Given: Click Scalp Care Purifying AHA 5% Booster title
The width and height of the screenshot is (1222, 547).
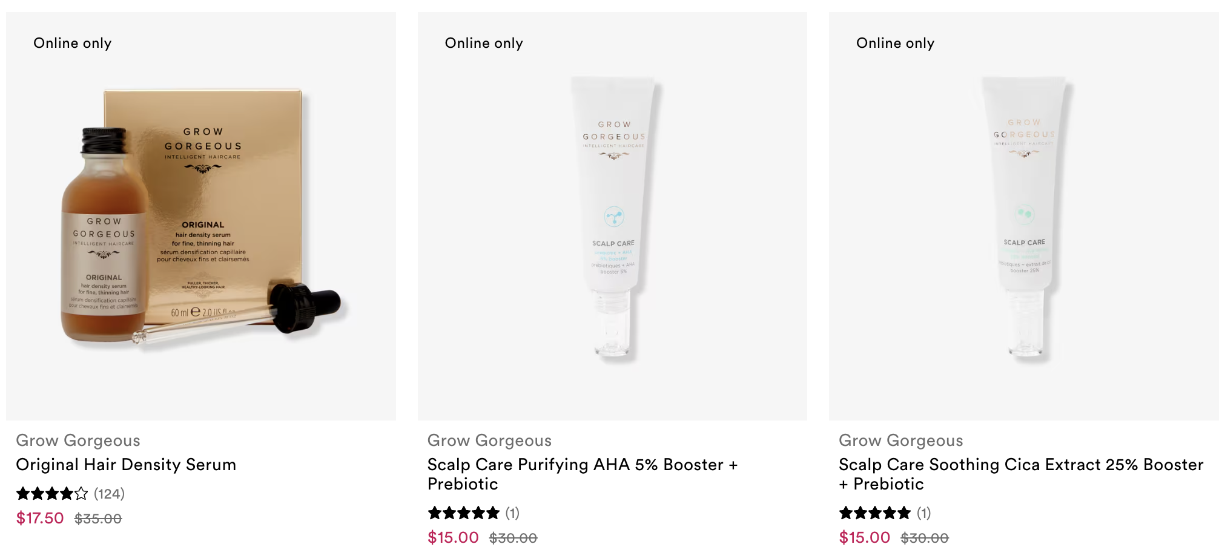Looking at the screenshot, I should point(583,474).
